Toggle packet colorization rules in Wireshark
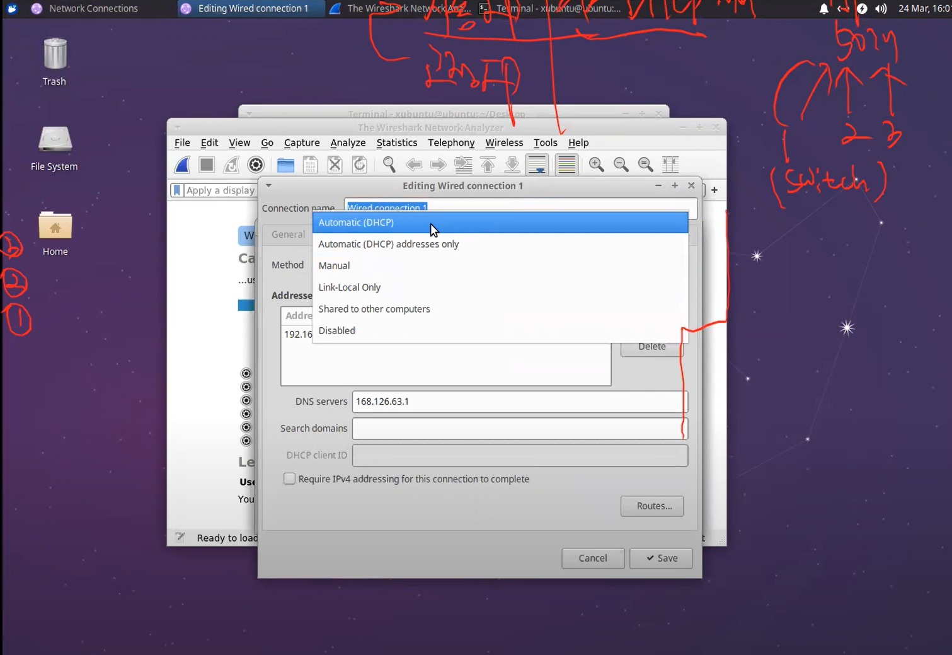 pos(566,165)
